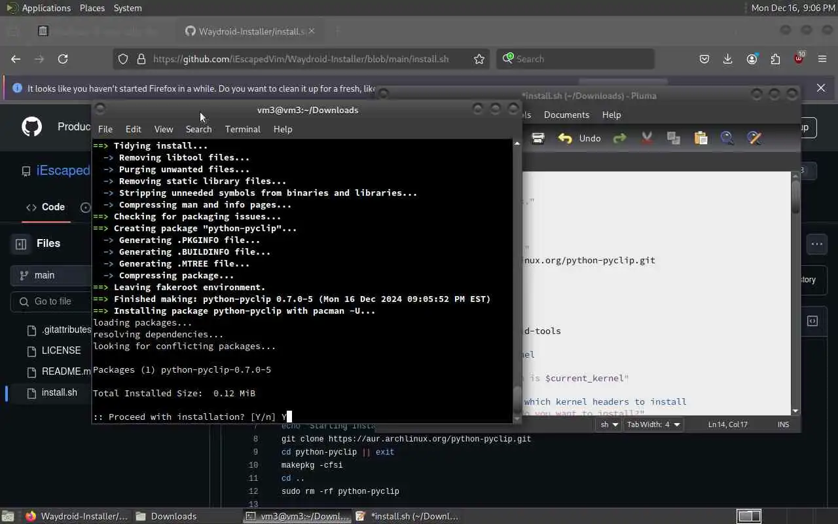Open Firefox extensions puzzle icon
Viewport: 838px width, 524px height.
coord(775,59)
